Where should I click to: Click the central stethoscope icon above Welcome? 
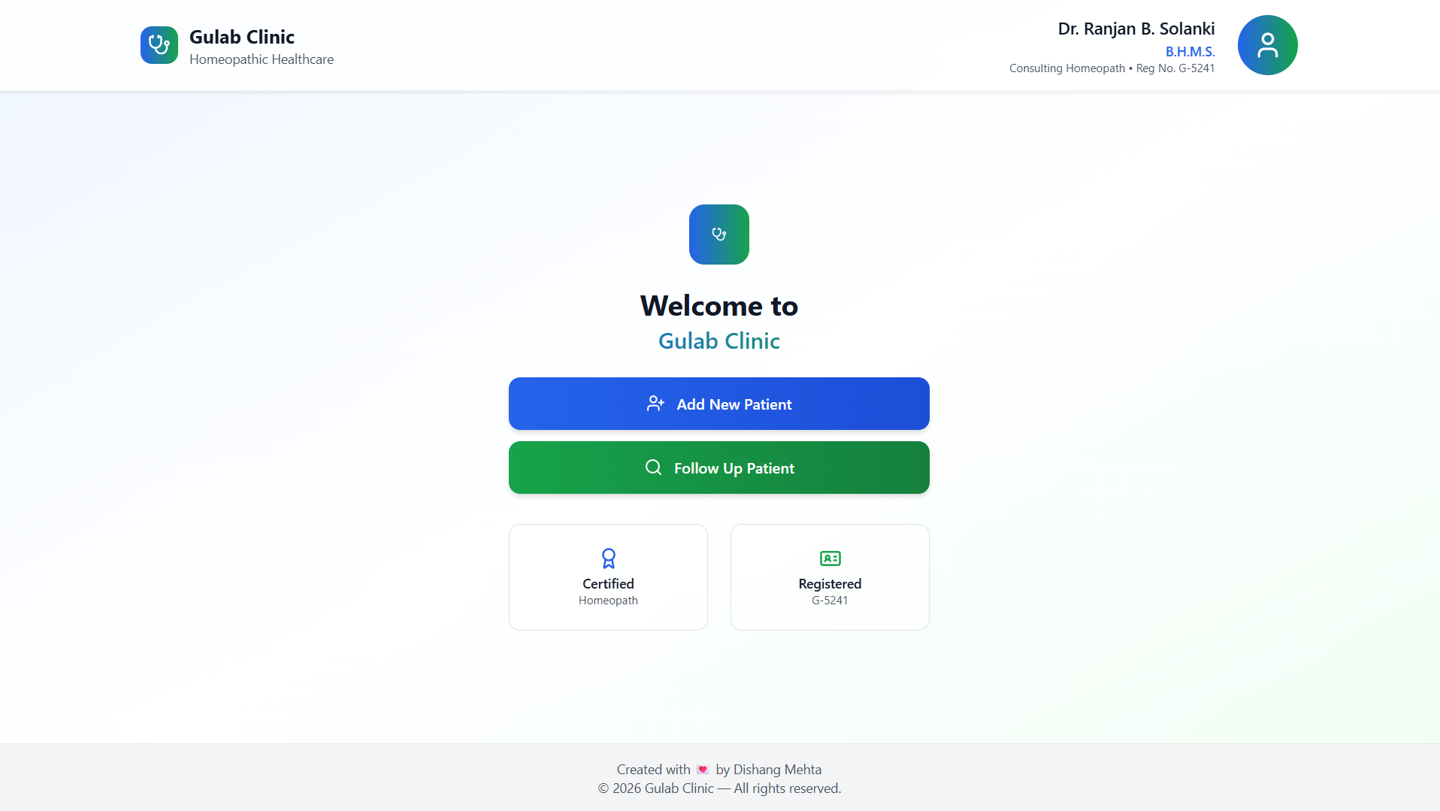pos(719,235)
